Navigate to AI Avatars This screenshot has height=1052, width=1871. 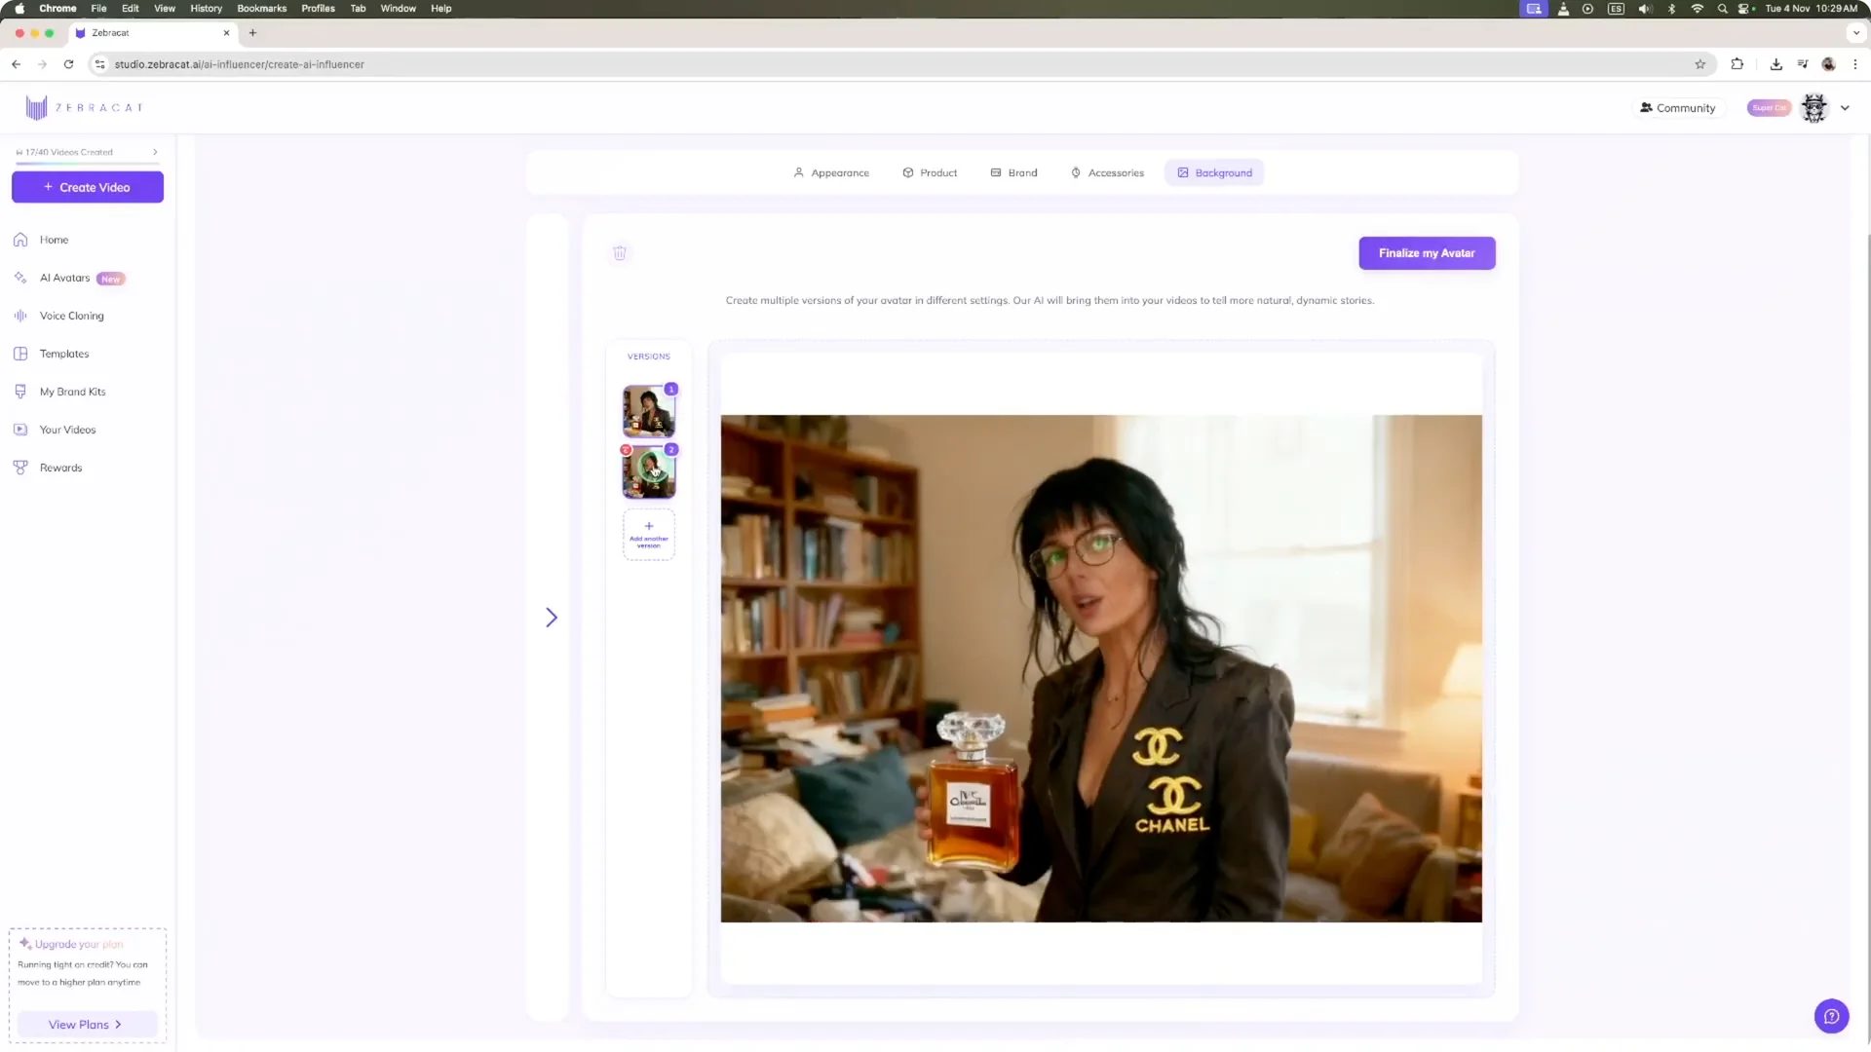click(x=66, y=278)
